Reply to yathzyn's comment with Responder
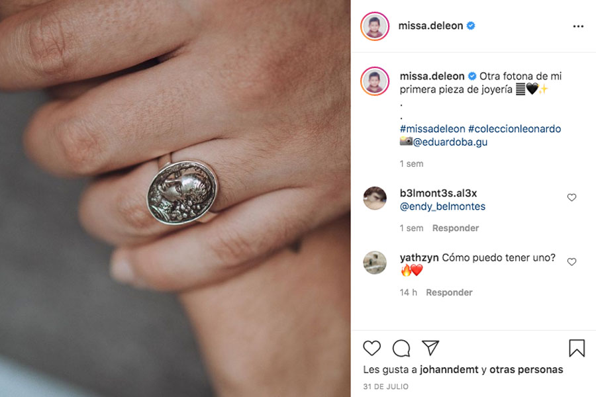This screenshot has width=596, height=397. [449, 292]
